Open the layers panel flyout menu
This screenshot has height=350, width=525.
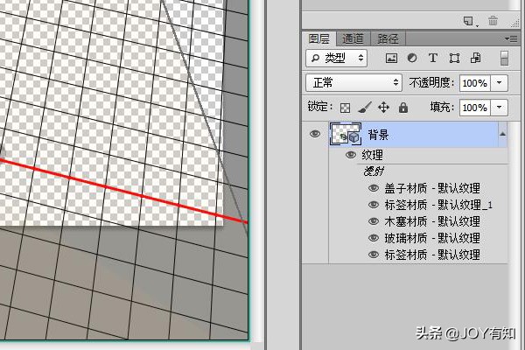point(511,39)
